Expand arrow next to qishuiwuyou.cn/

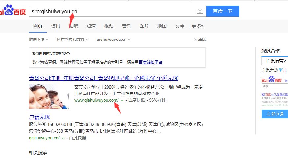point(63,138)
